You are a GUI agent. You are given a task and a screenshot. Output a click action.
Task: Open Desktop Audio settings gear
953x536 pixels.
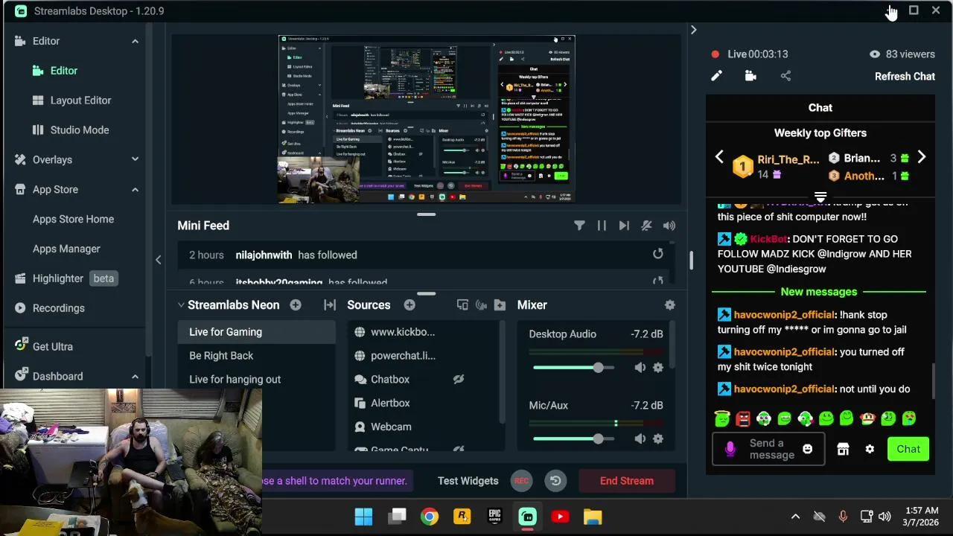(x=658, y=368)
